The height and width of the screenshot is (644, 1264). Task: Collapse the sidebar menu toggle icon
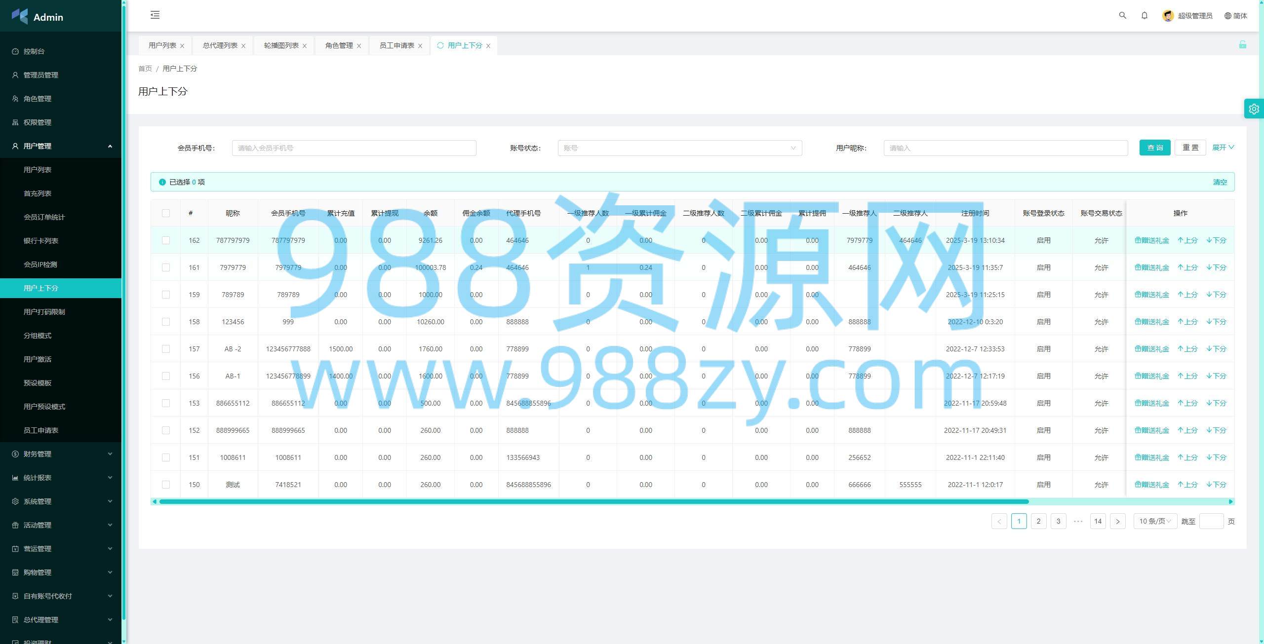pos(155,15)
